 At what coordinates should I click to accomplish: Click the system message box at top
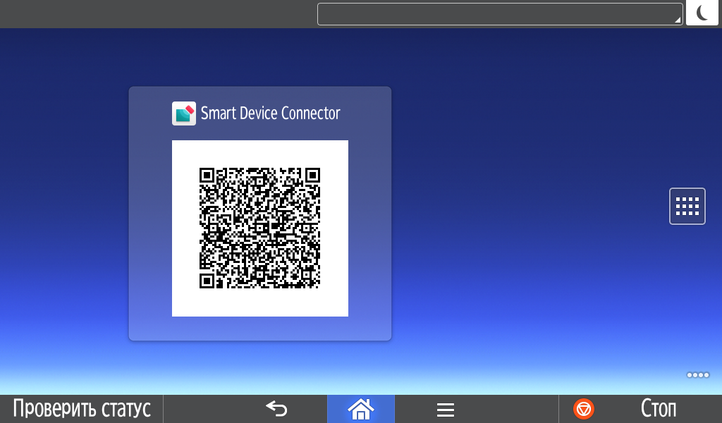500,14
